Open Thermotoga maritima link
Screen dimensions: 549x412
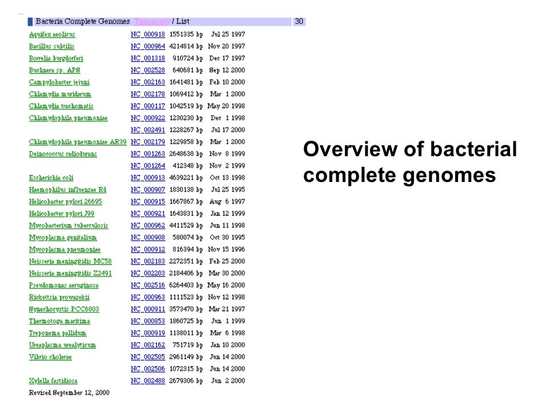(x=59, y=321)
